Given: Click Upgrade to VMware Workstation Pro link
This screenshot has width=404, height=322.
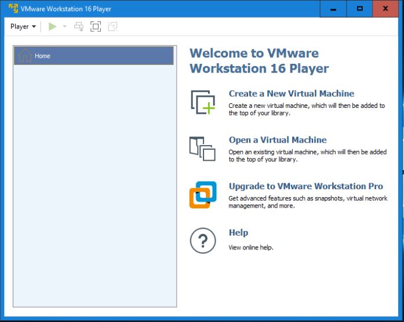Looking at the screenshot, I should (306, 186).
